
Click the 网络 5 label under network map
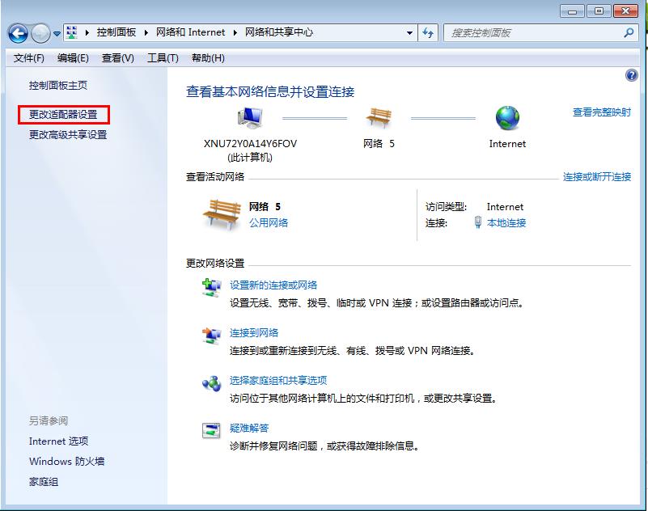(379, 144)
